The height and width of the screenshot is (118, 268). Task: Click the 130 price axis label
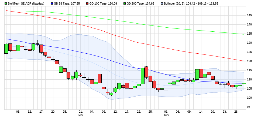click(250, 43)
